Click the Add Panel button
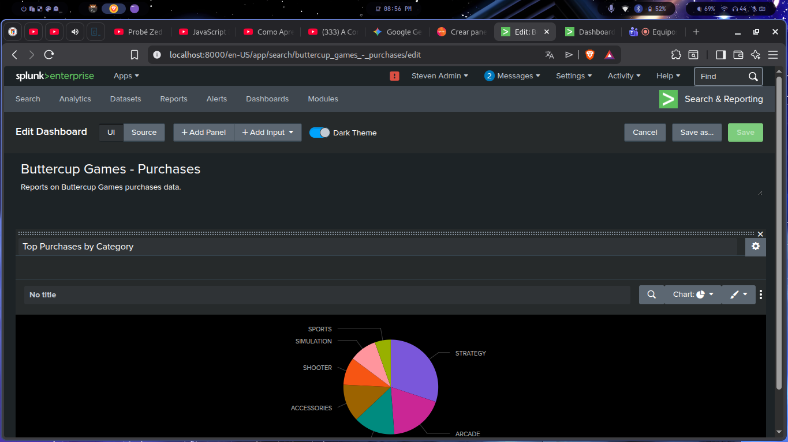The height and width of the screenshot is (442, 788). [203, 132]
